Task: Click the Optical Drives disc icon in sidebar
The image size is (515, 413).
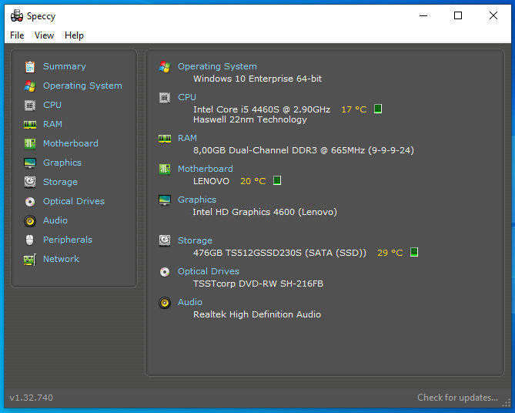Action: (x=30, y=202)
